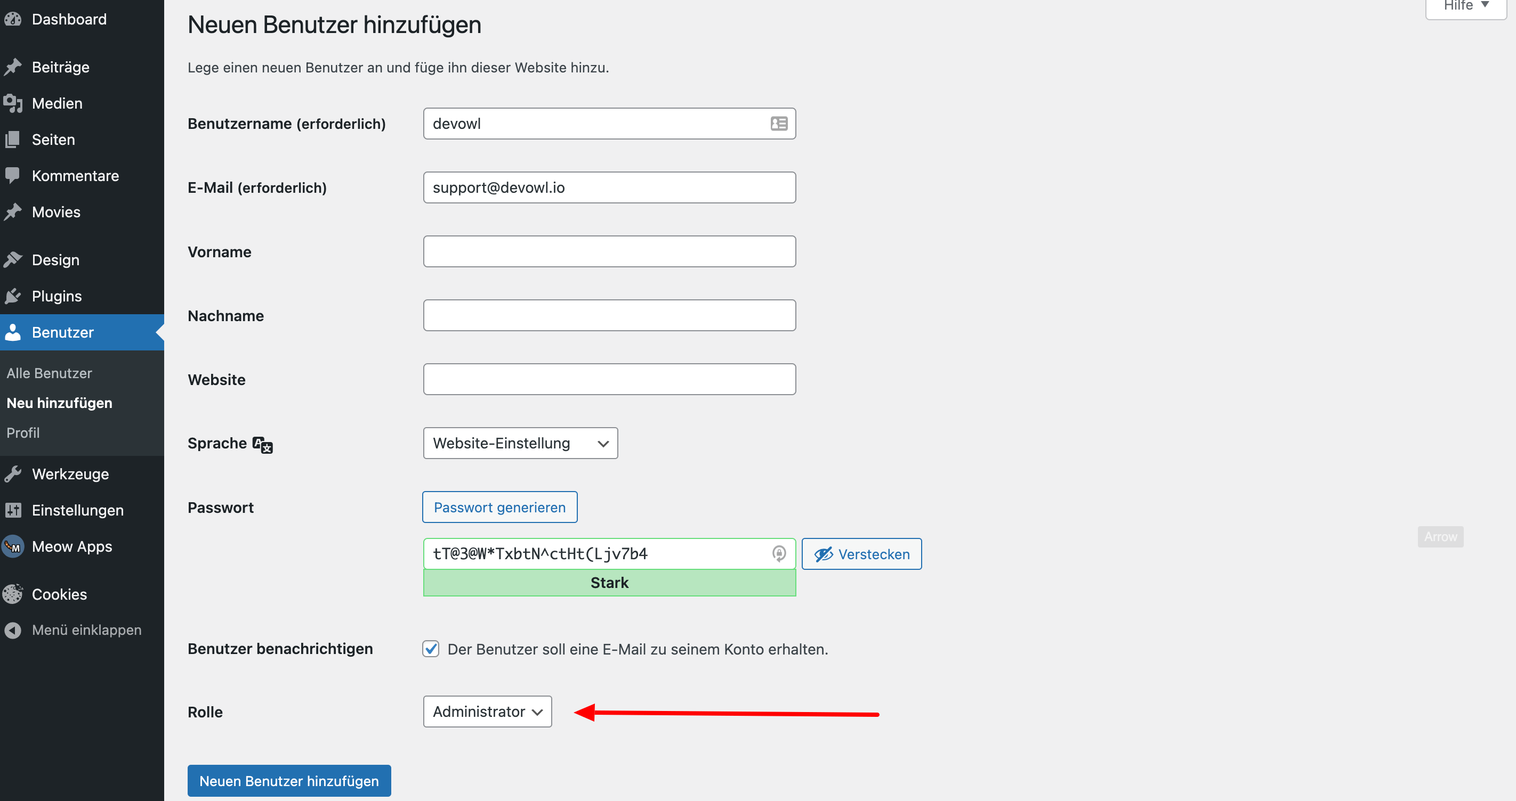The image size is (1516, 801).
Task: Click the Werkzeuge wrench icon
Action: (13, 474)
